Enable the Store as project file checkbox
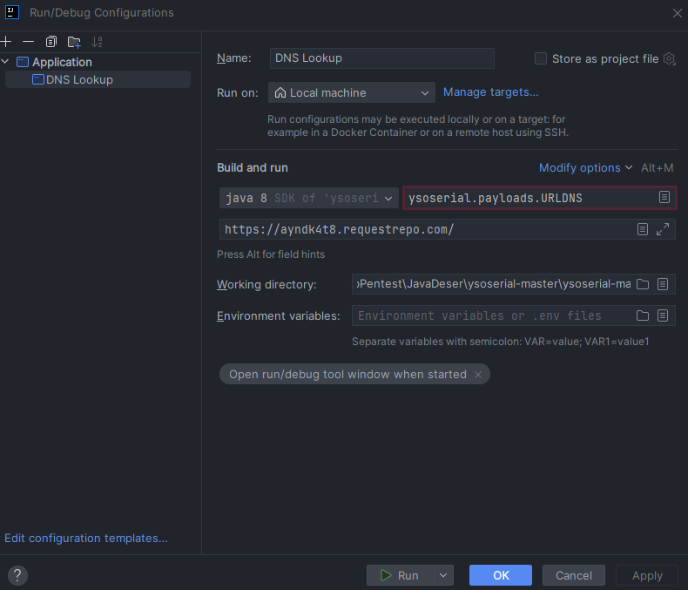Screen dimensions: 688x590 pyautogui.click(x=541, y=58)
